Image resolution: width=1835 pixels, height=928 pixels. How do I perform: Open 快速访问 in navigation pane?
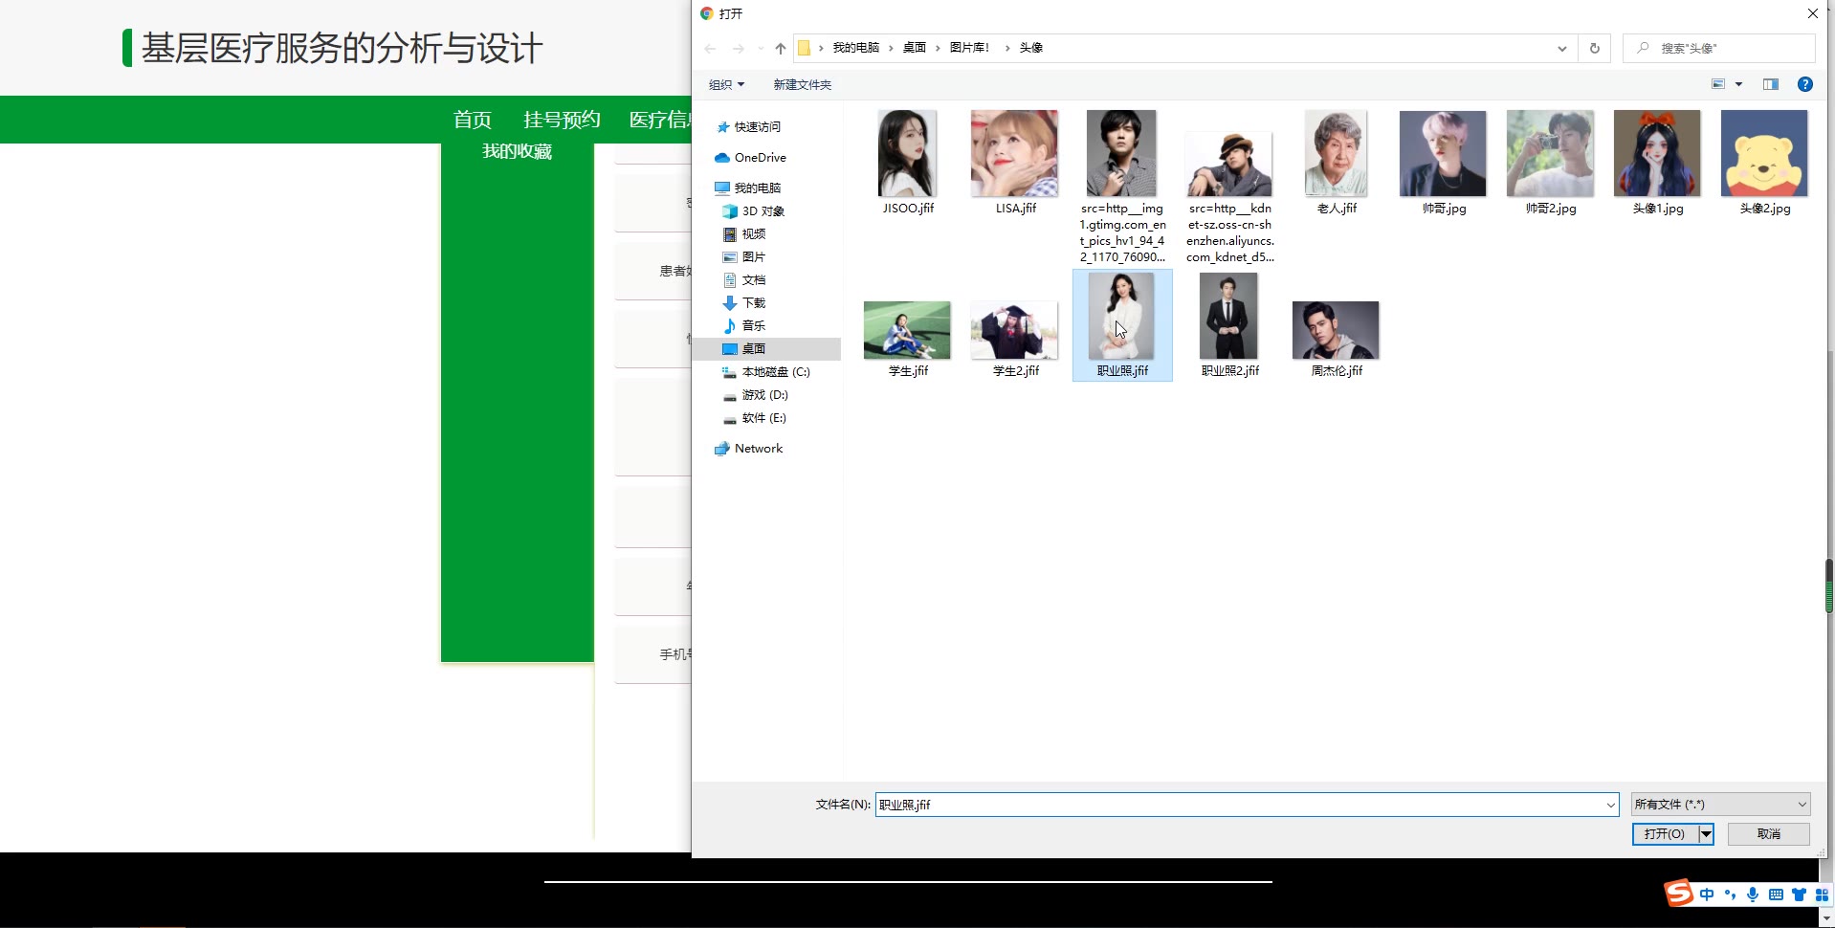(757, 126)
